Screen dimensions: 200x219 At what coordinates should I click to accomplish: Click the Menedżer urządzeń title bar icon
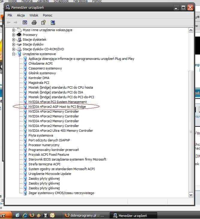[8, 7]
